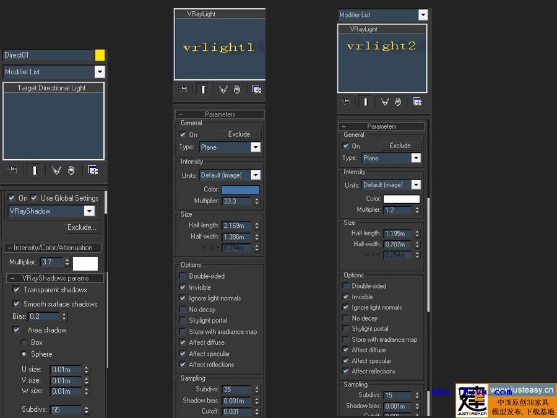Toggle Invisible checkbox for vrlight1

183,287
